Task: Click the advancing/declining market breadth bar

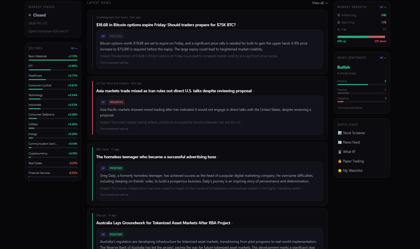Action: pos(362,37)
